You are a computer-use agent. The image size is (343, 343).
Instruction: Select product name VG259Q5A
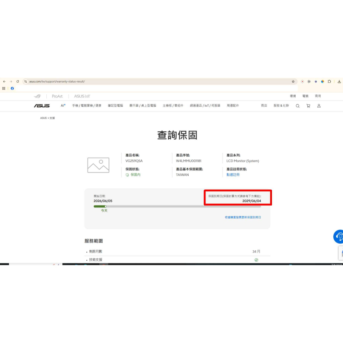click(134, 161)
